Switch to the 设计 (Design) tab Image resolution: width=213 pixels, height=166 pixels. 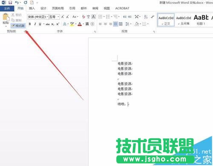[x=43, y=8]
